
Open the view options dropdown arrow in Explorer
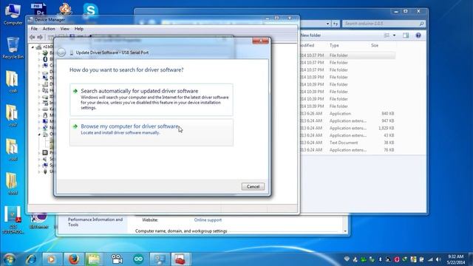394,35
